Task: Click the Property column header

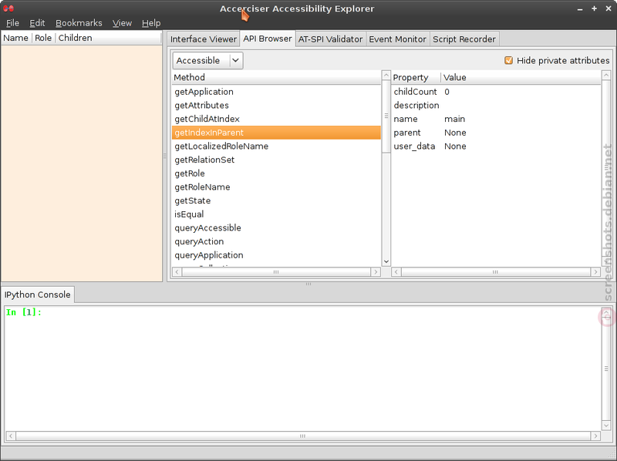Action: (416, 78)
